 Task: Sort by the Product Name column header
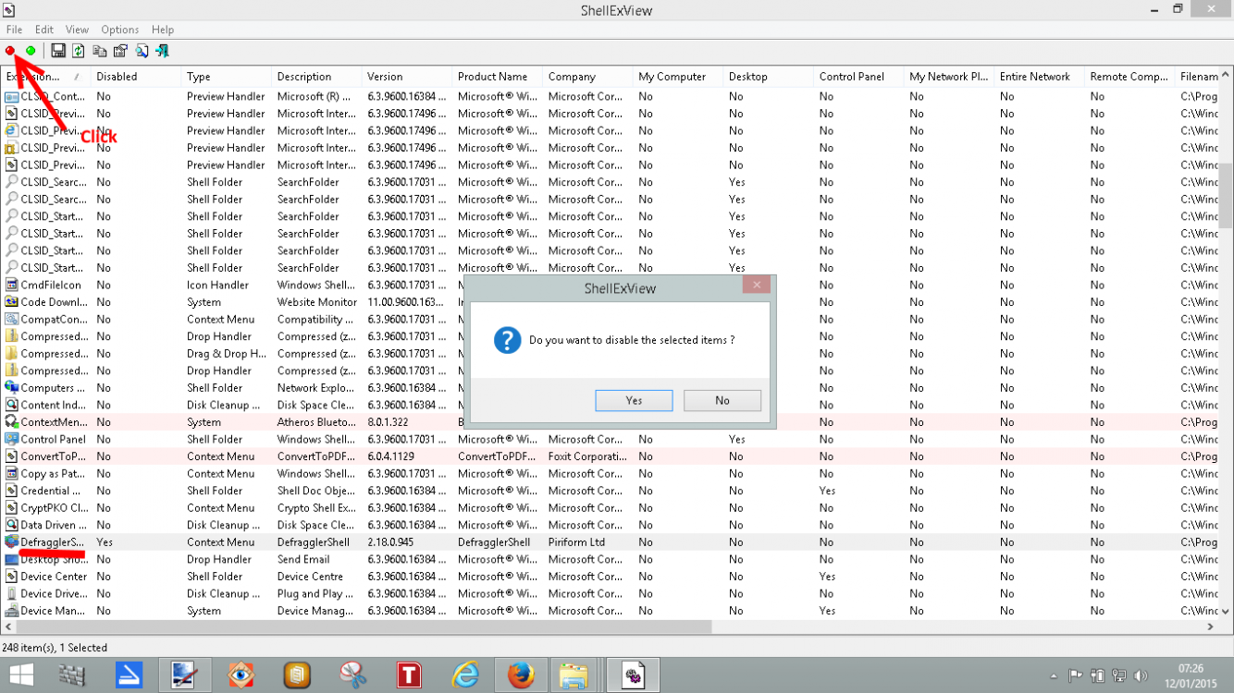pyautogui.click(x=497, y=77)
